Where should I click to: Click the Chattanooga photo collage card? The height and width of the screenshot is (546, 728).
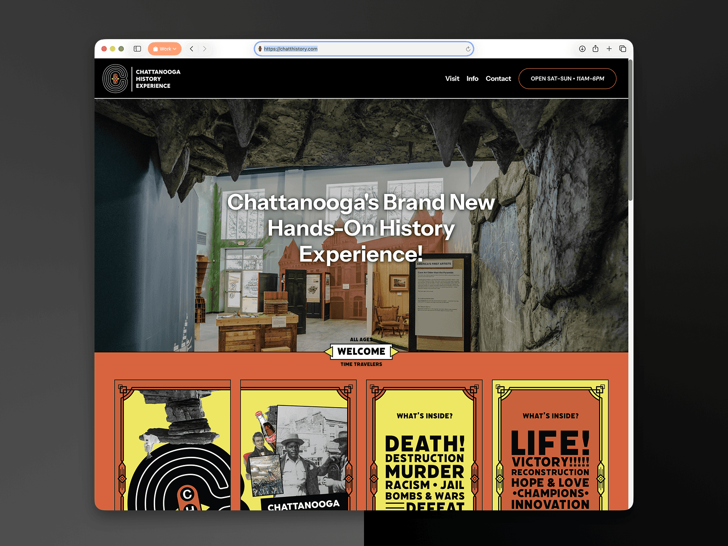[x=298, y=445]
